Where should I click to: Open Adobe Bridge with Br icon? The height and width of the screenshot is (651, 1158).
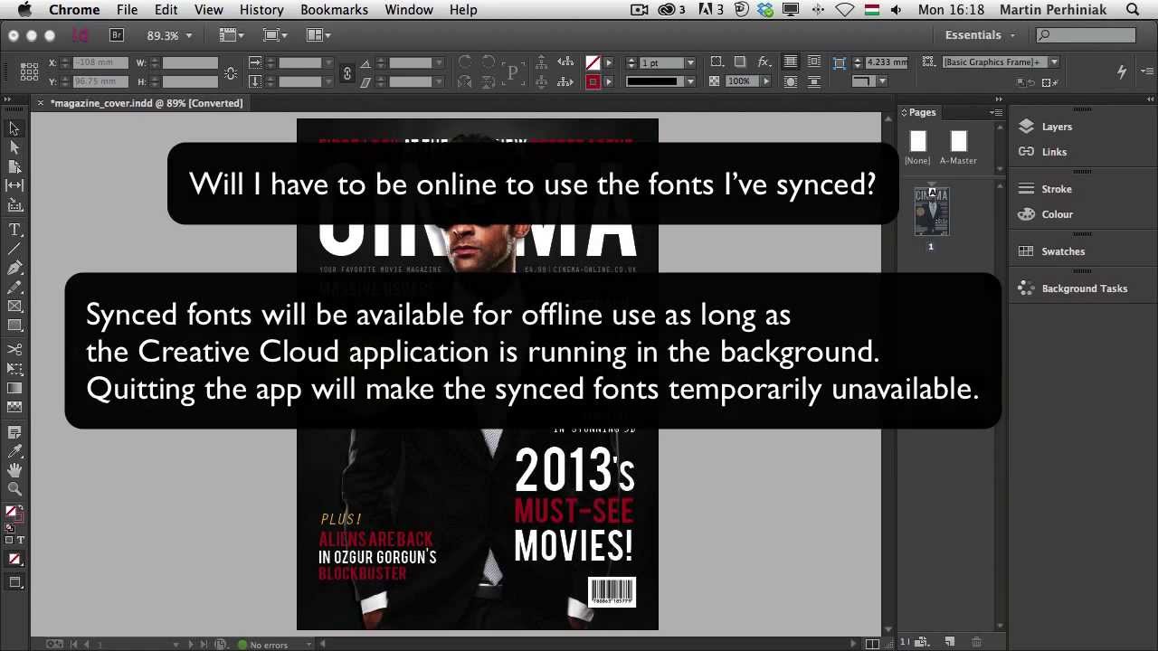point(117,34)
